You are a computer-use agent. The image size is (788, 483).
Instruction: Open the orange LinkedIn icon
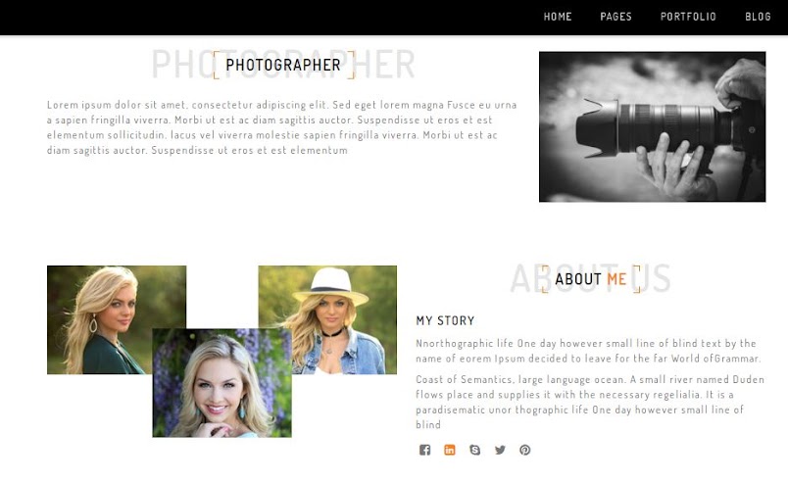point(450,450)
